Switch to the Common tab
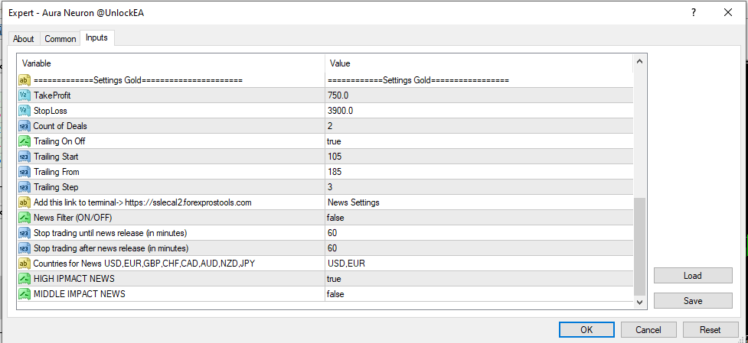Screen dimensions: 748x343 pyautogui.click(x=60, y=39)
